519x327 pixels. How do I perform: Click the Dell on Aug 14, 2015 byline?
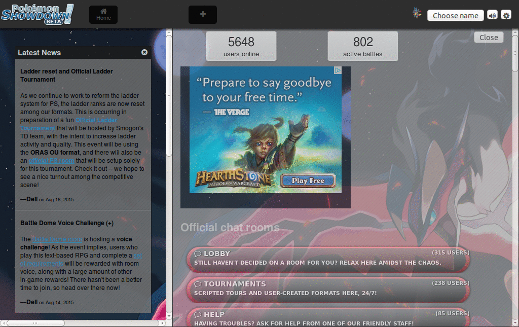(x=47, y=302)
